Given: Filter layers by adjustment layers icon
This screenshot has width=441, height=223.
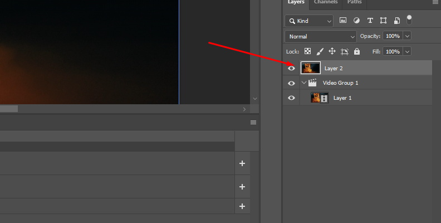Looking at the screenshot, I should (356, 21).
